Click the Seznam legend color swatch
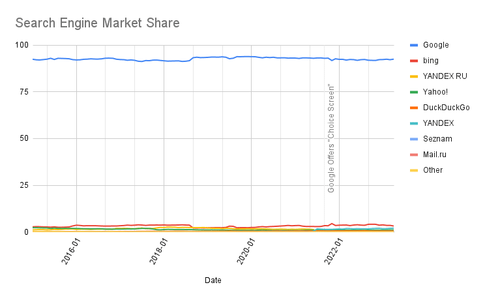Screen dimensions: 485x300 413,139
